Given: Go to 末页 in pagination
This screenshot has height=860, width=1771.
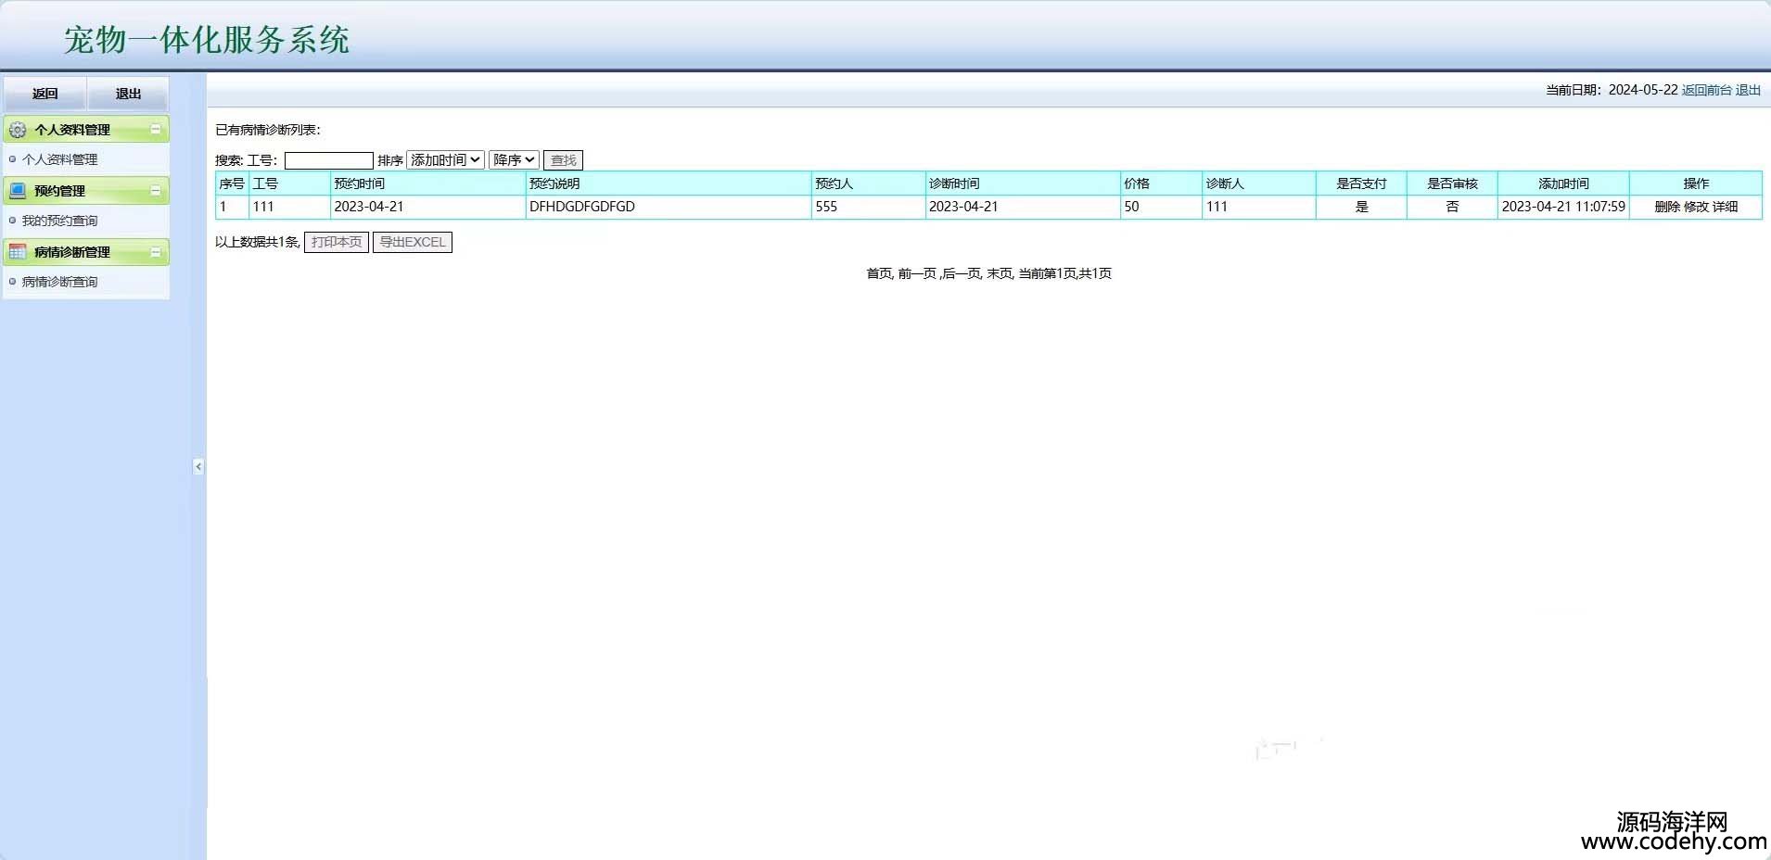Looking at the screenshot, I should click(x=1000, y=273).
